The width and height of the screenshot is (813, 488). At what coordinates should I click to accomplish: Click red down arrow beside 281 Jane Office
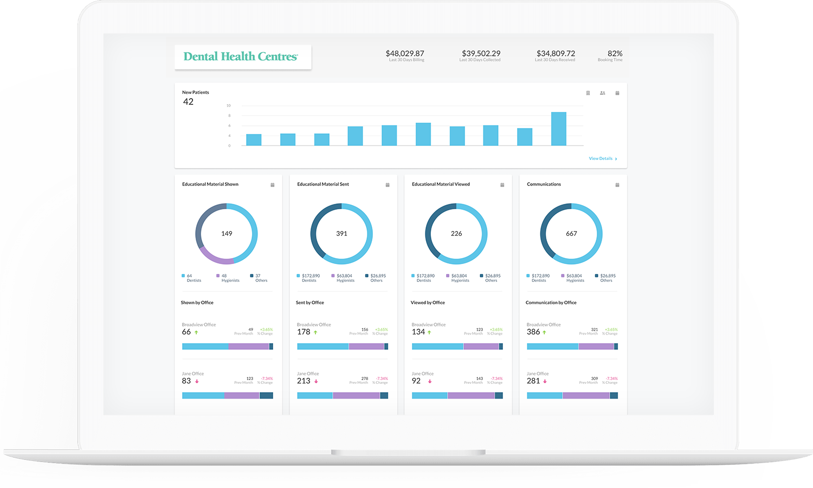(x=545, y=381)
